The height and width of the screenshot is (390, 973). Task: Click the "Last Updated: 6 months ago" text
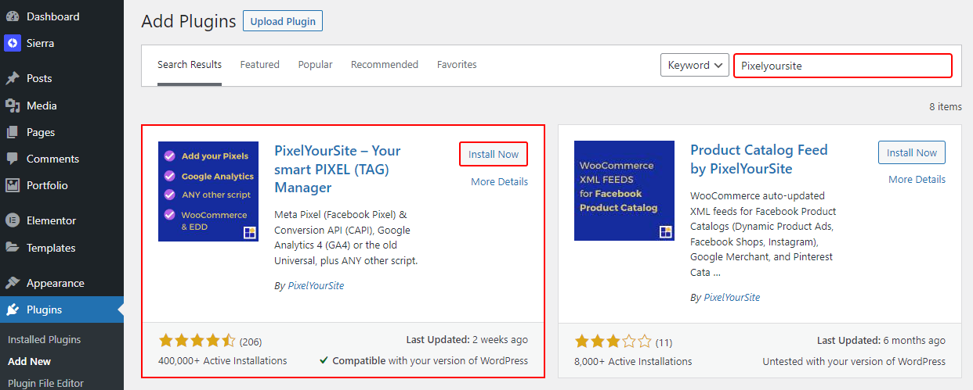tap(881, 340)
